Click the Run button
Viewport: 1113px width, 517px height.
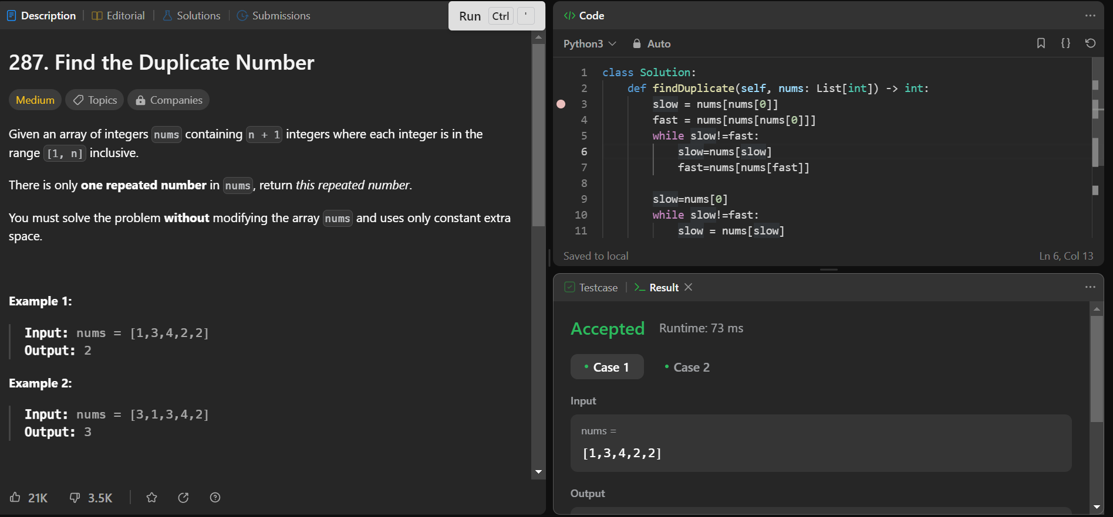[x=470, y=16]
